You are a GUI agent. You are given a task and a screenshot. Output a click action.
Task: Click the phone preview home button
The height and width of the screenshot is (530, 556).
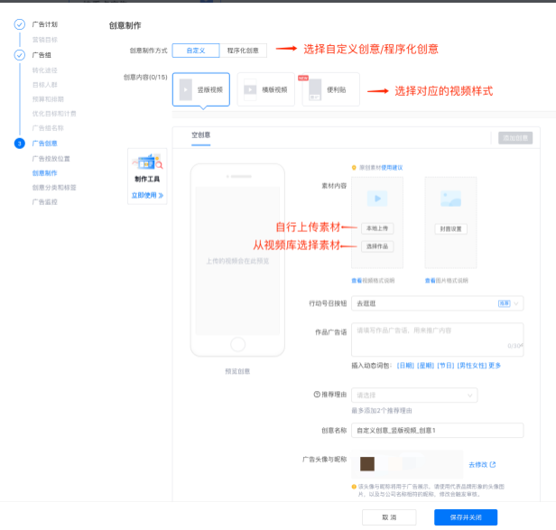[x=237, y=344]
